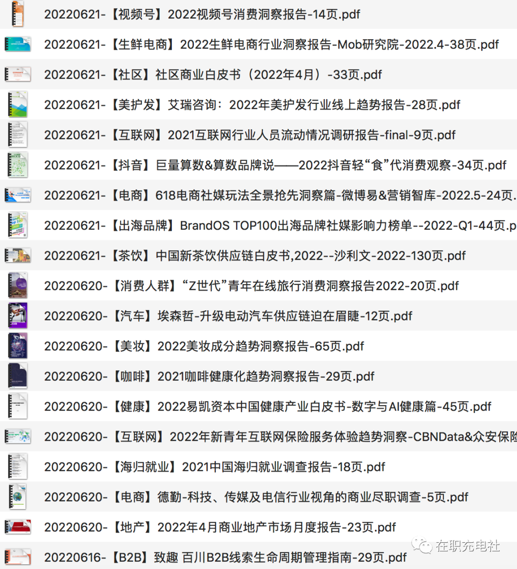
Task: Click purple icon for Z世代在线旅行消费报告
Action: coord(18,285)
